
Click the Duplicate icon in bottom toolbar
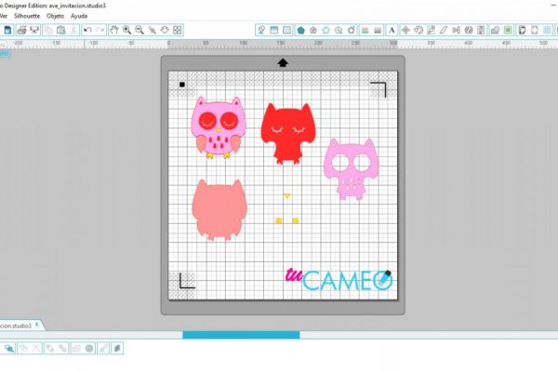tap(103, 348)
